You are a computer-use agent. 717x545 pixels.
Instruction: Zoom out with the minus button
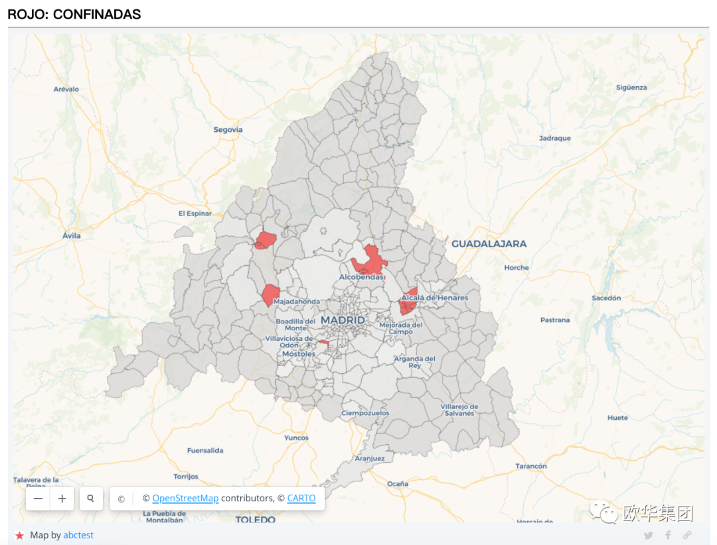coord(38,499)
